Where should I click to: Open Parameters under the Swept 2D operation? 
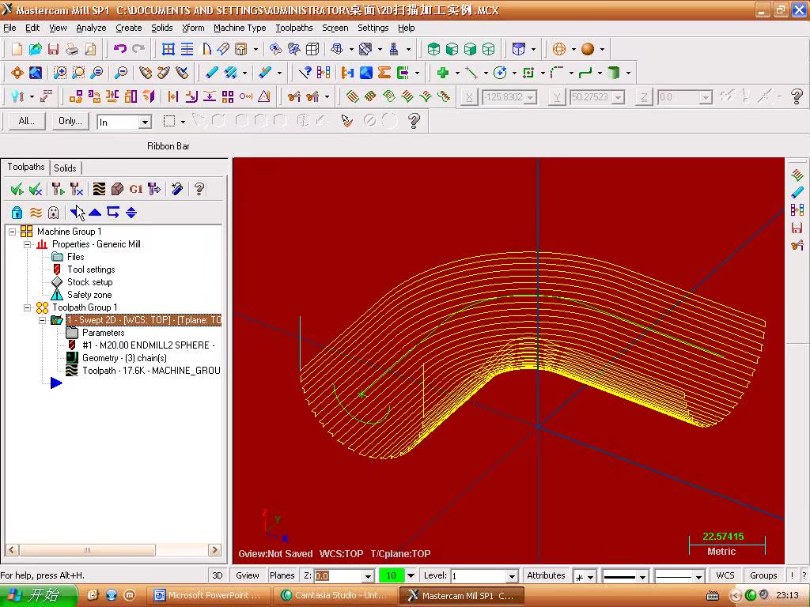(x=104, y=333)
